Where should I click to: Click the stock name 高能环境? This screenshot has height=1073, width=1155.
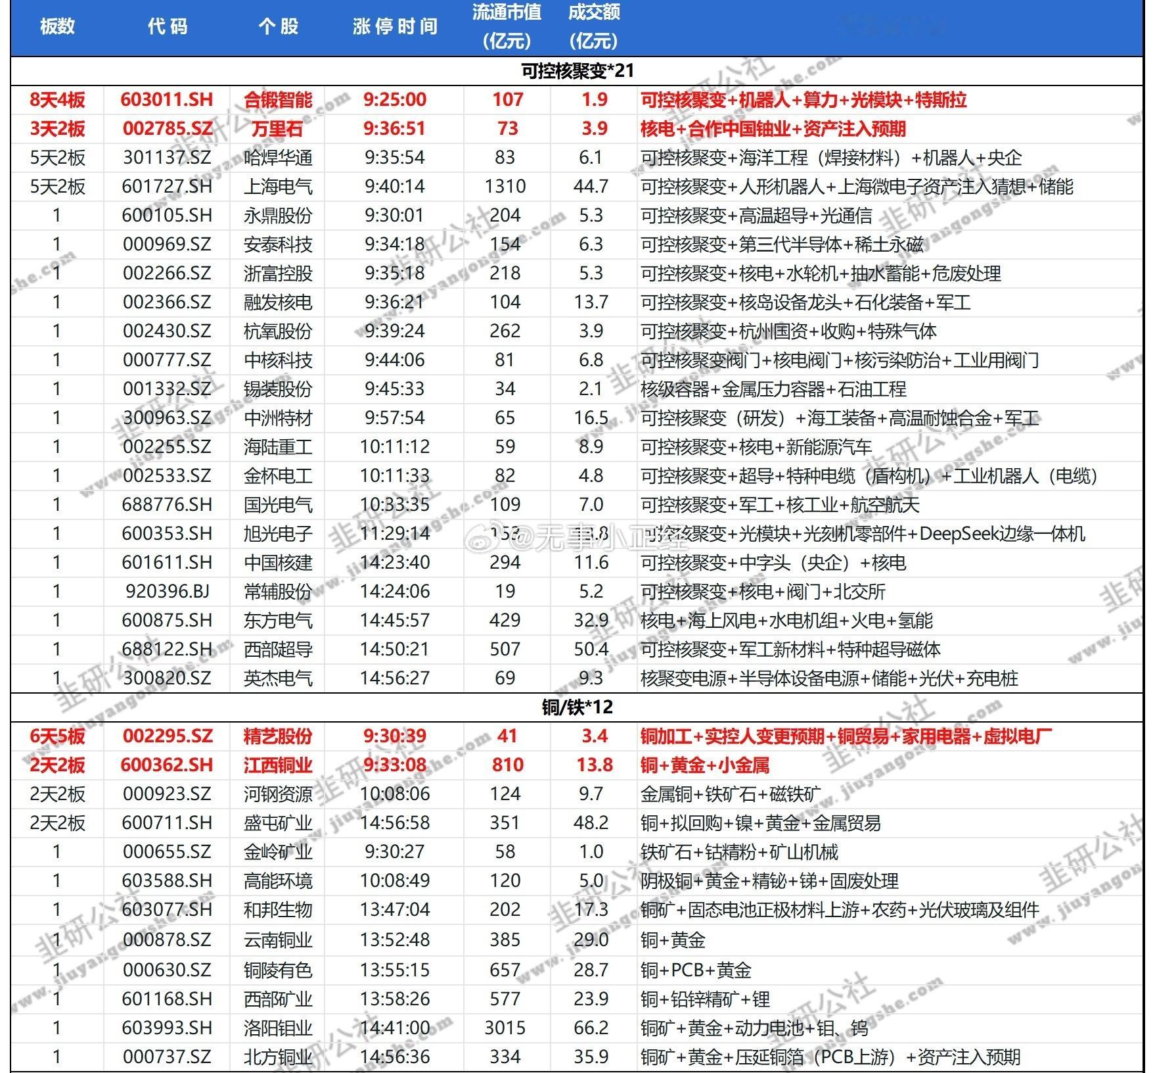click(278, 880)
